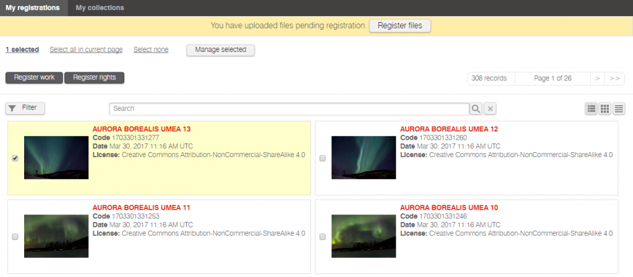Clear the search with the X icon
Image resolution: width=633 pixels, height=277 pixels.
[490, 109]
